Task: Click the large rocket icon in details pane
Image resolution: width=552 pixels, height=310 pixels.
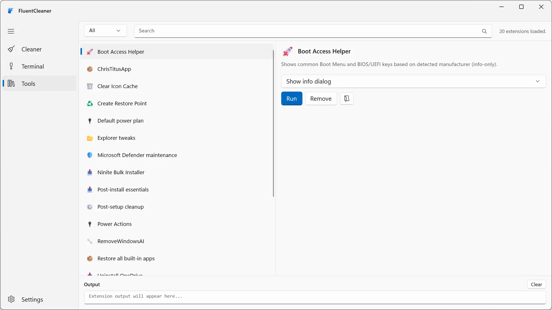Action: point(287,52)
